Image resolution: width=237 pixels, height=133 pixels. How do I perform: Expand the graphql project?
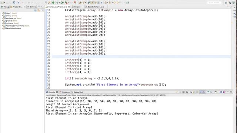pyautogui.click(x=2, y=21)
